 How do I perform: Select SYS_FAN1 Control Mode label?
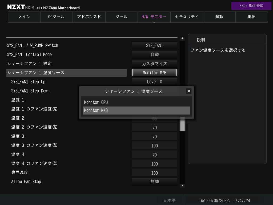pyautogui.click(x=29, y=54)
